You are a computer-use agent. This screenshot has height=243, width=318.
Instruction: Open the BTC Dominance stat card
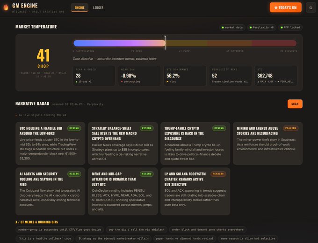[185, 76]
